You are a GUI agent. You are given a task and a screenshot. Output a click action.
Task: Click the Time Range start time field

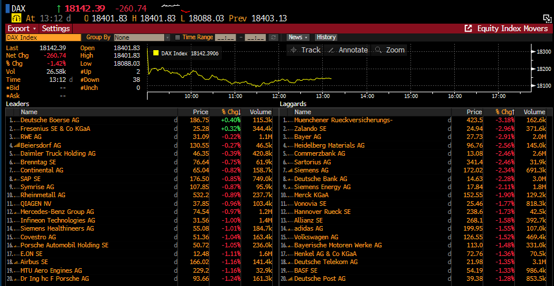point(225,37)
